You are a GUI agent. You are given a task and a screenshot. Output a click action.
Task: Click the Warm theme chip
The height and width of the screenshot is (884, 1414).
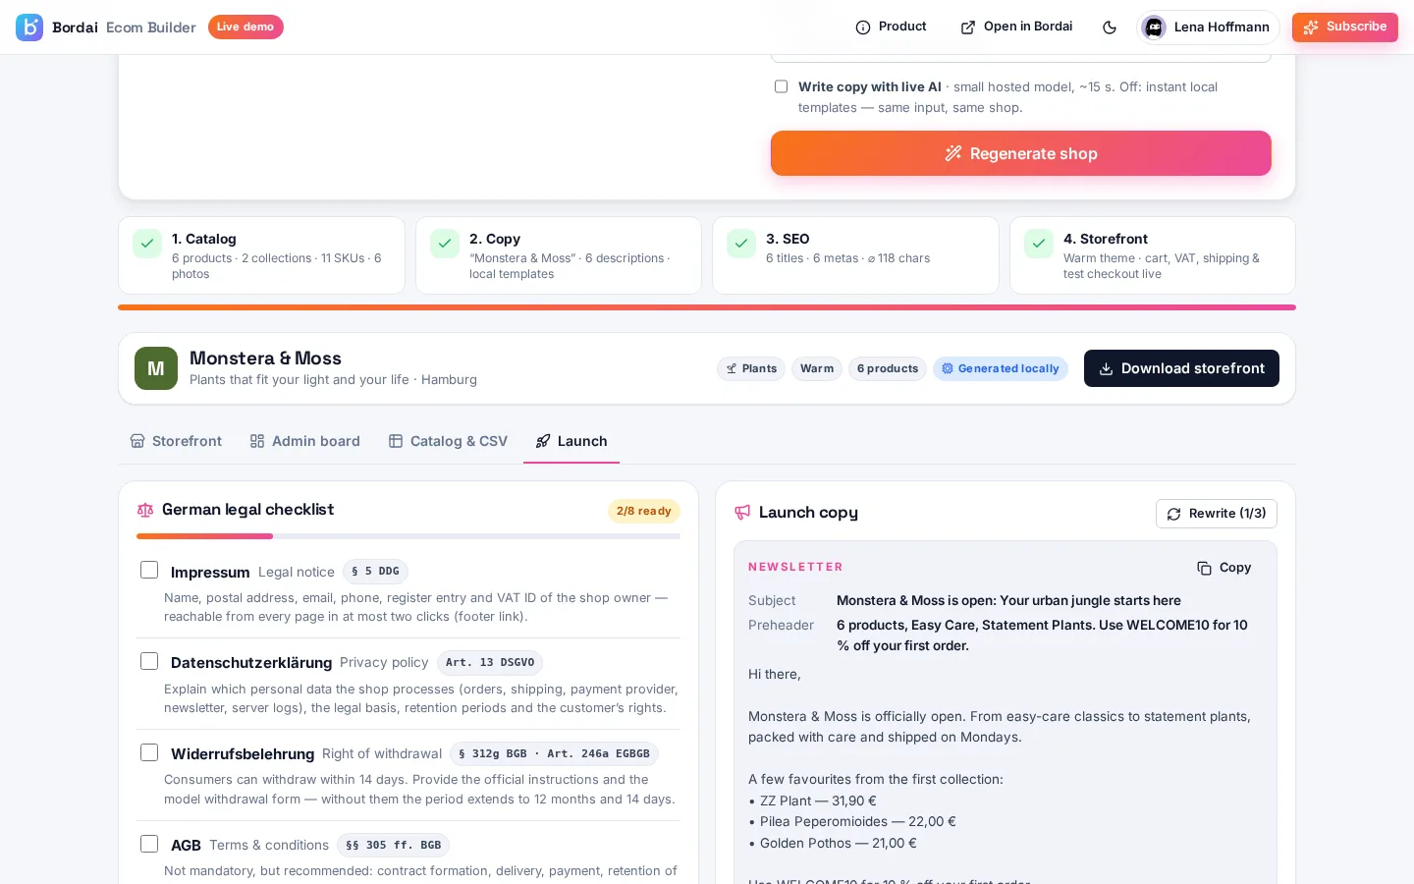coord(817,368)
